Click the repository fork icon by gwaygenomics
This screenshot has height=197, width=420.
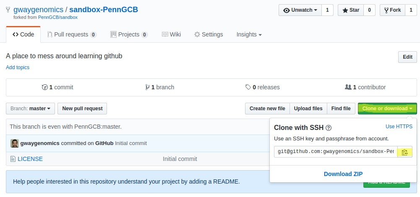point(8,10)
